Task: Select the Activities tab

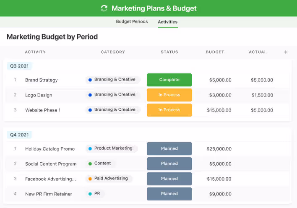Action: click(167, 22)
